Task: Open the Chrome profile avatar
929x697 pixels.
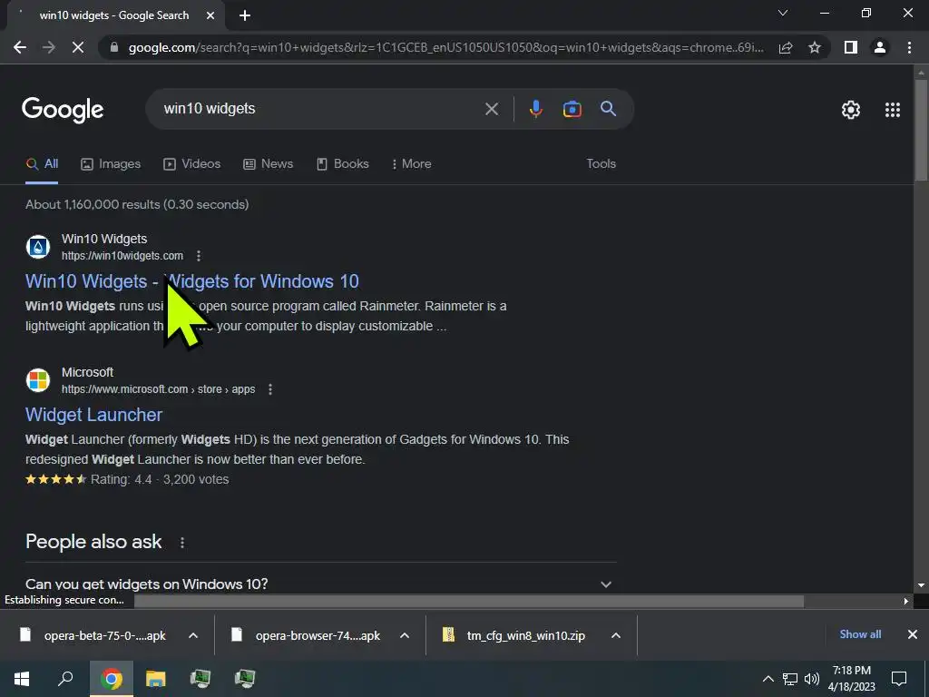Action: [880, 47]
